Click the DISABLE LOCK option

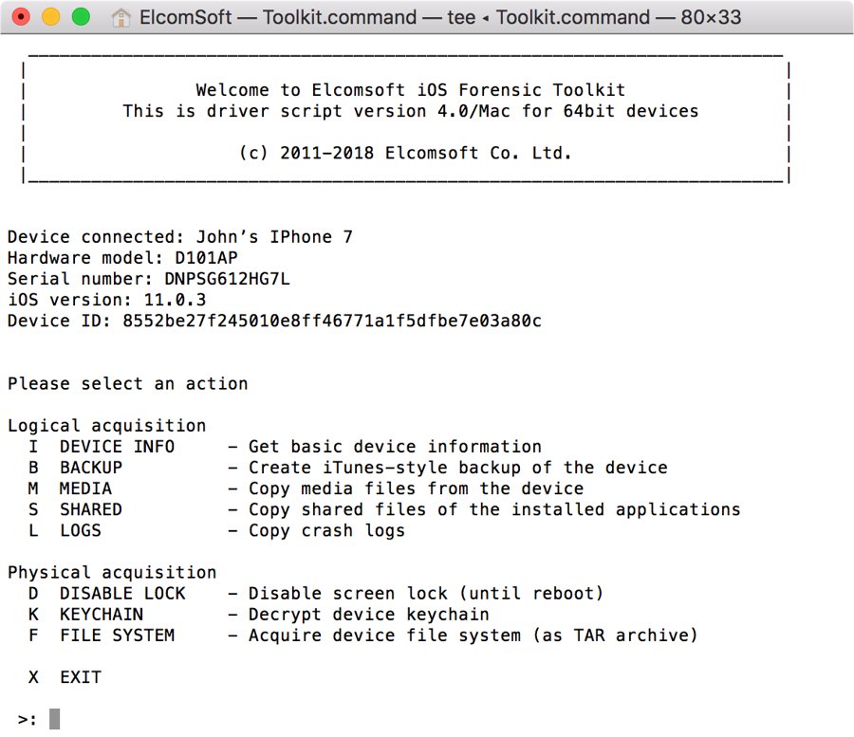click(122, 594)
